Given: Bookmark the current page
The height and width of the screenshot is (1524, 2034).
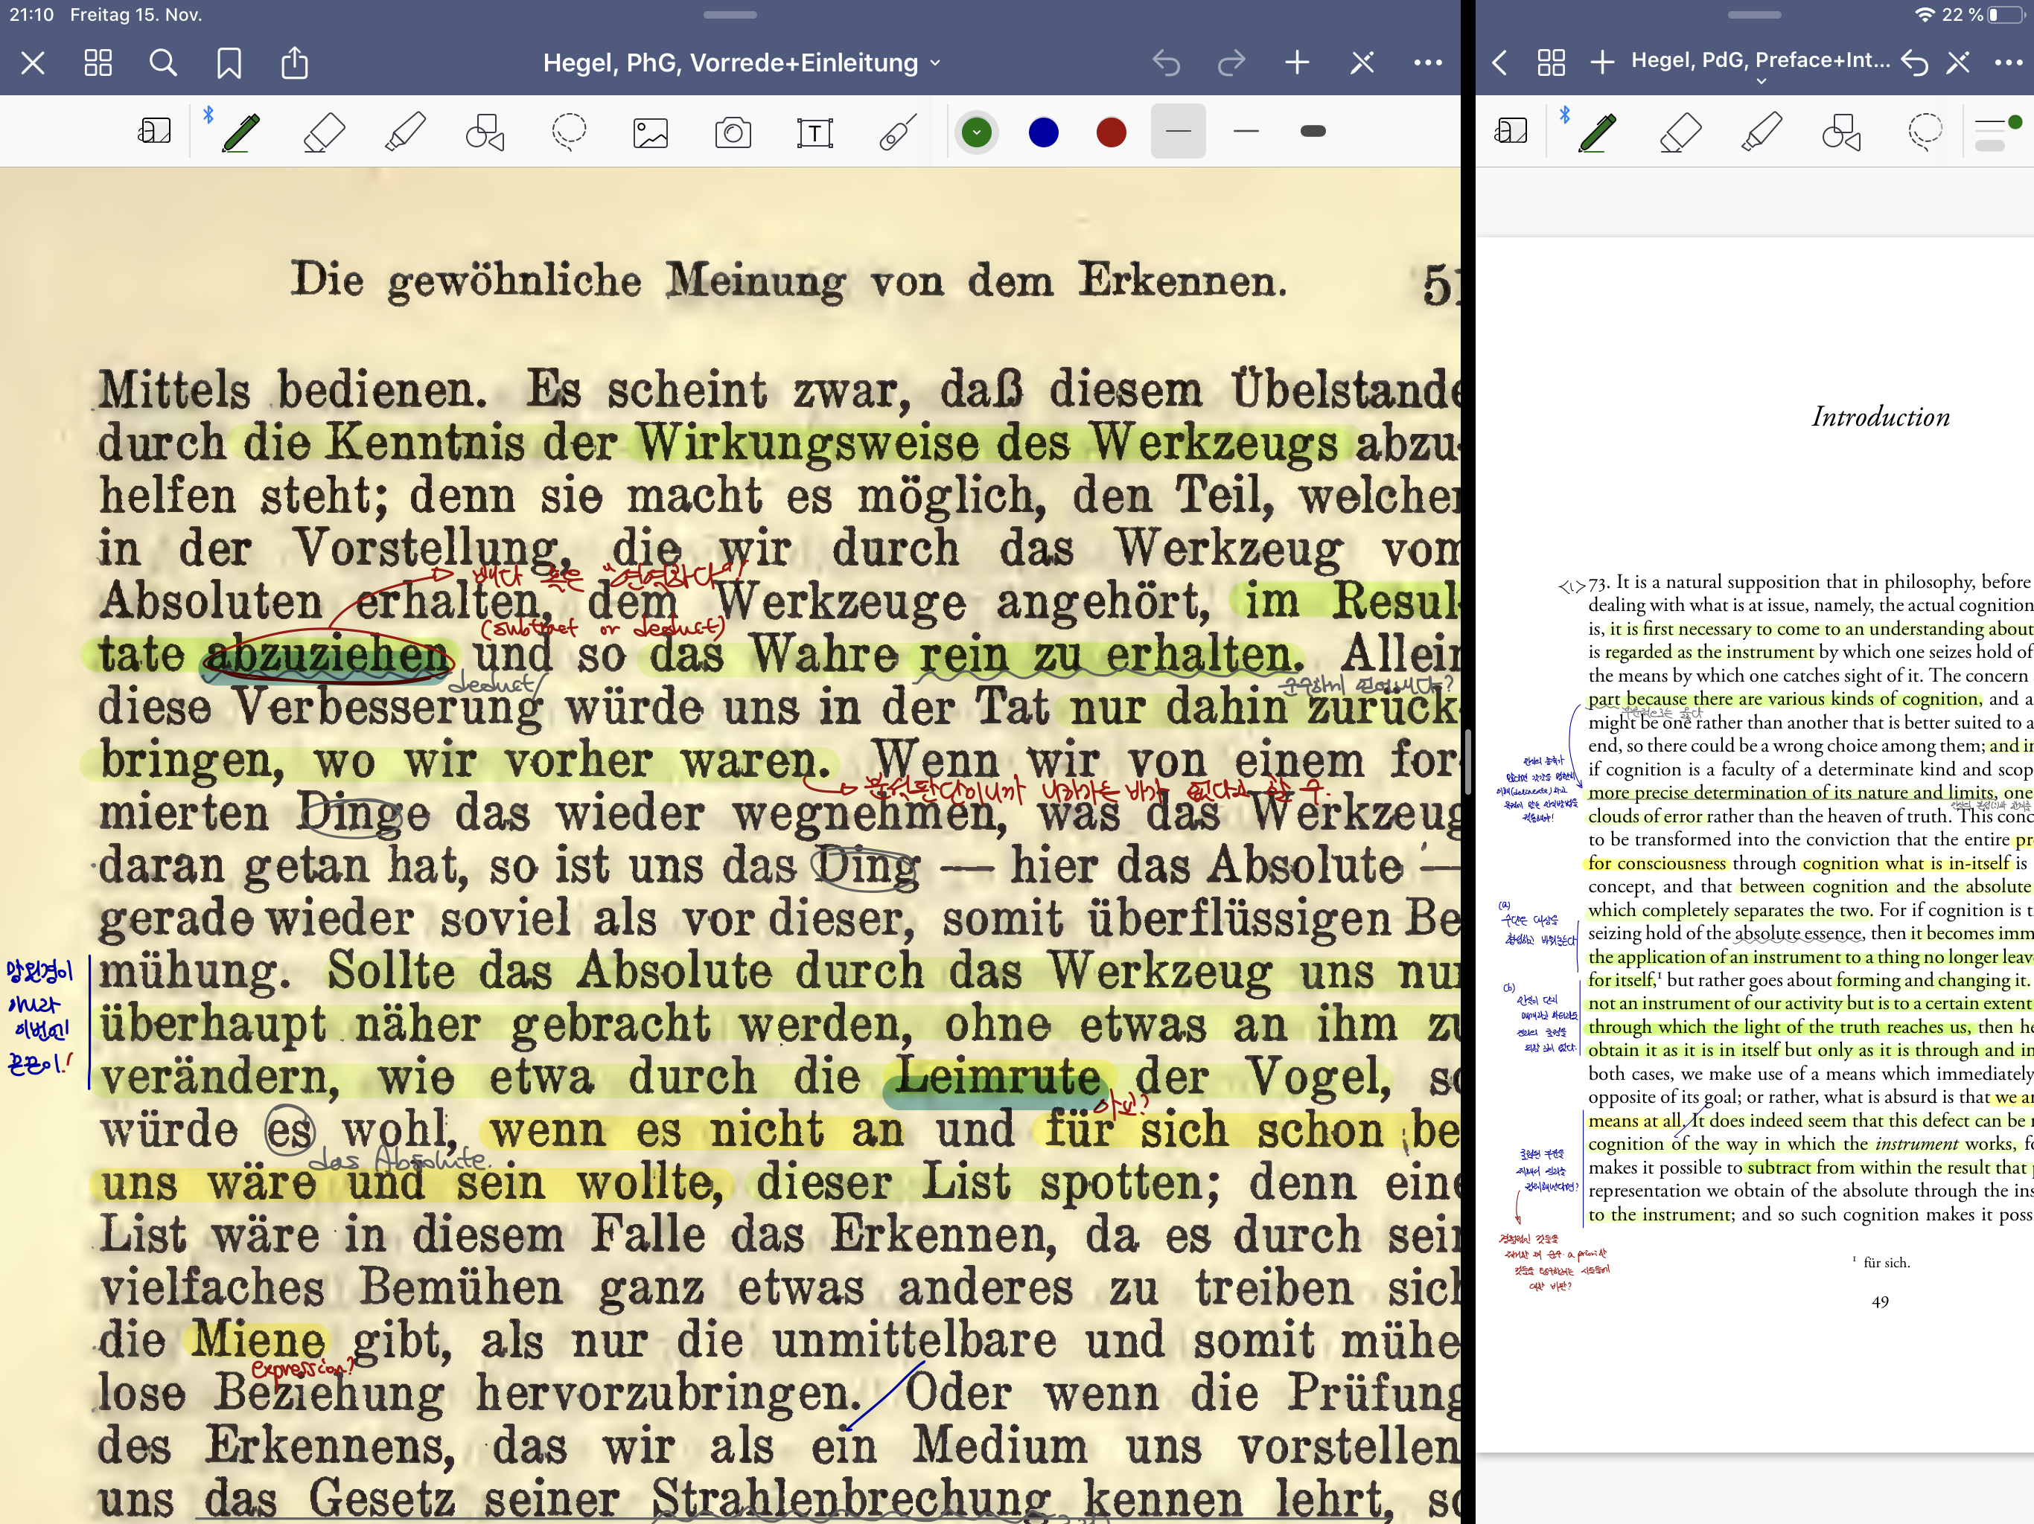Looking at the screenshot, I should [x=229, y=63].
